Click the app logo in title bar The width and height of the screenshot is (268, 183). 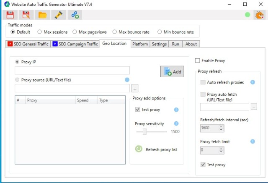click(7, 4)
